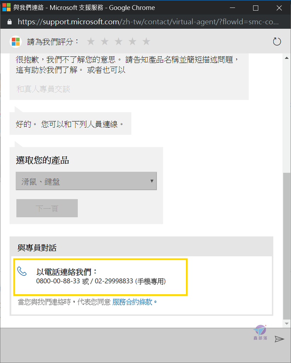The image size is (291, 363).
Task: Open the 服務合約條款 link
Action: 132,302
